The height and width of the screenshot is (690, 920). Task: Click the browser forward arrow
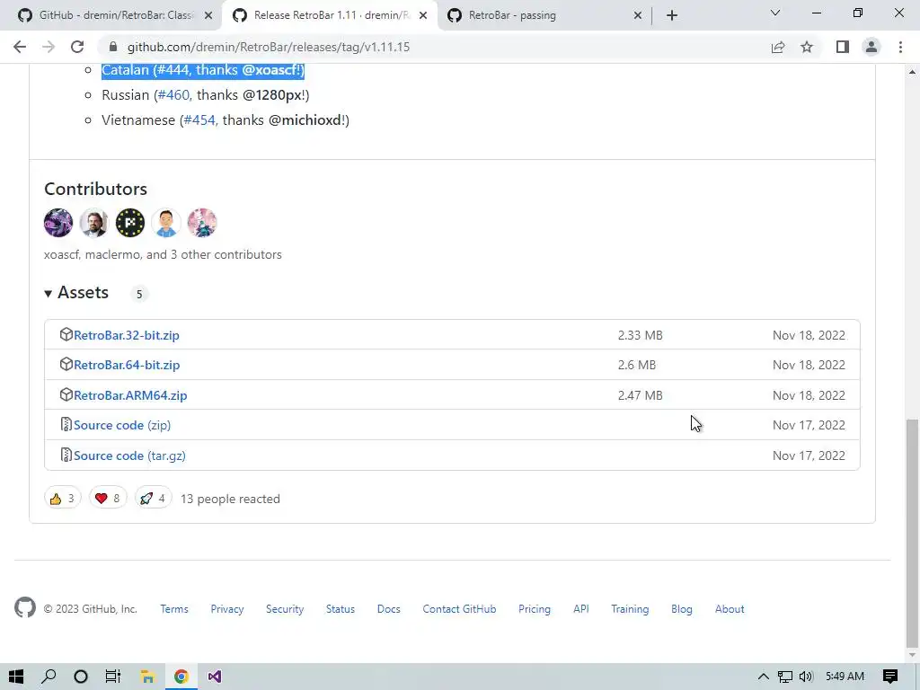coord(49,47)
